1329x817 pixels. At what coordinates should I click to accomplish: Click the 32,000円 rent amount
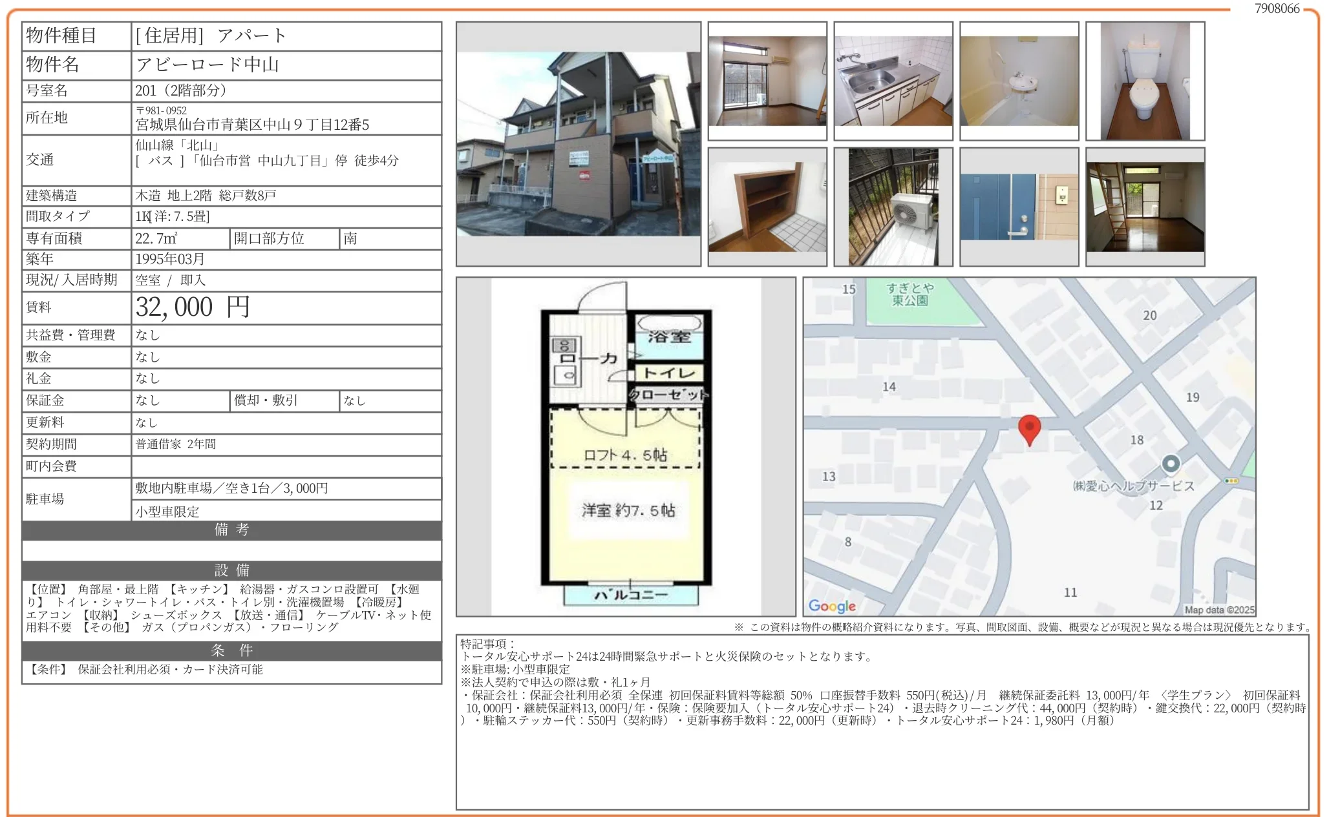(193, 307)
